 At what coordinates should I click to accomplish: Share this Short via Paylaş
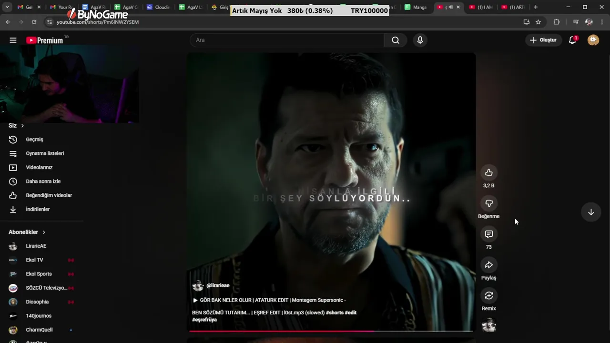tap(489, 265)
